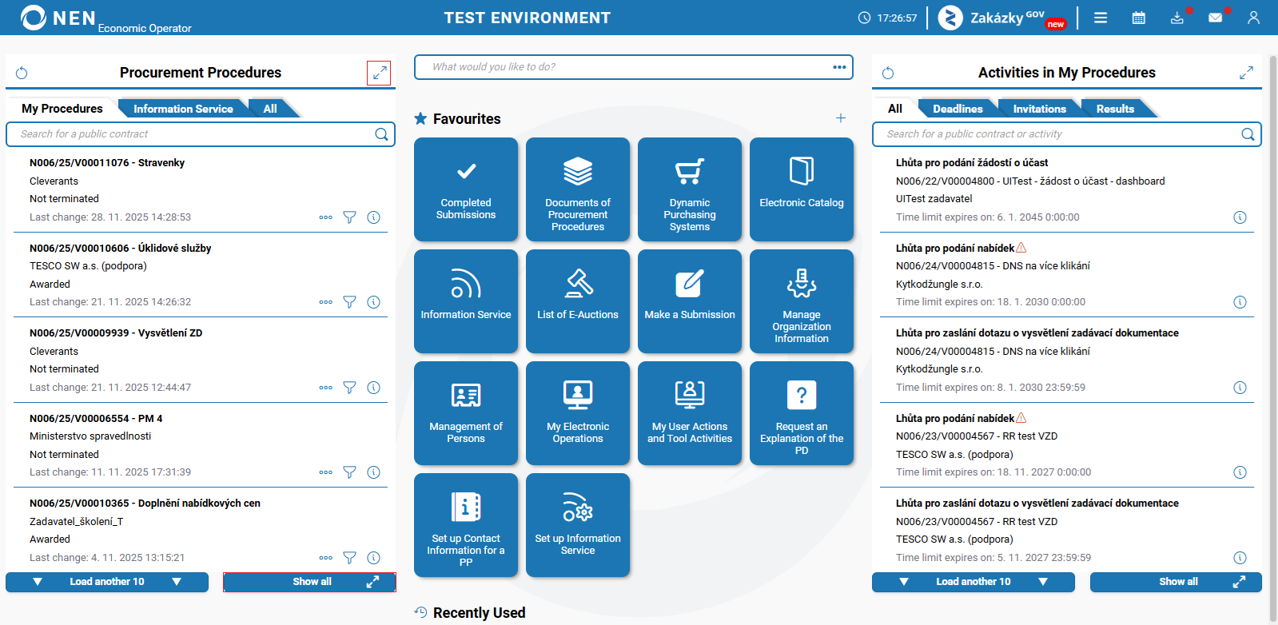Focus the contract or activity search field
Viewport: 1278px width, 625px height.
pyautogui.click(x=1067, y=134)
